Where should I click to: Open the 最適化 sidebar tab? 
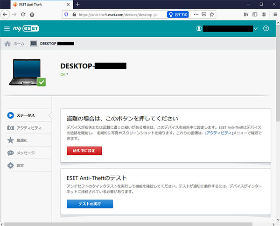pos(28,140)
